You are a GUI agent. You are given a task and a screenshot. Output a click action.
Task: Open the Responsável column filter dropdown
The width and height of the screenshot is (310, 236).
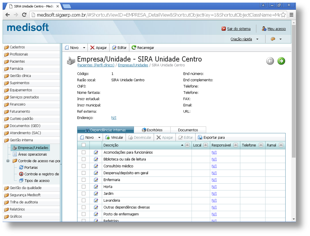236,145
